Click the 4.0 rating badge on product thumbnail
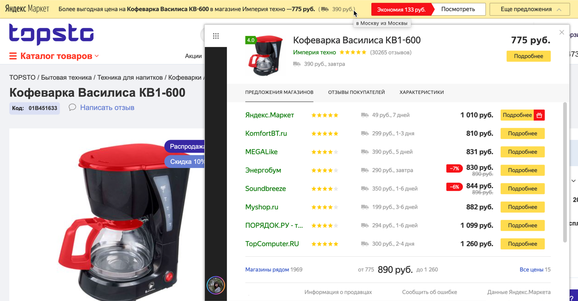Image resolution: width=578 pixels, height=301 pixels. pos(251,40)
